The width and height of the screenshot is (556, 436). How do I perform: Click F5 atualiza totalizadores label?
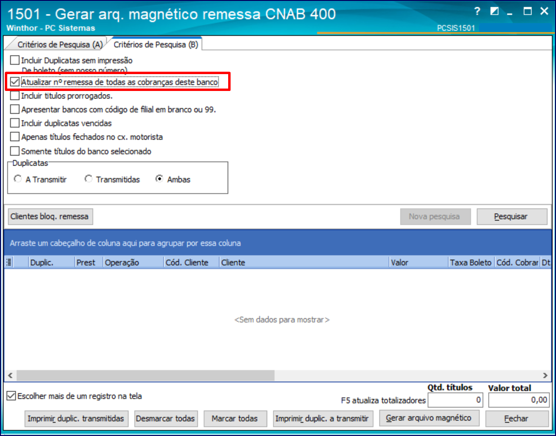tap(383, 400)
